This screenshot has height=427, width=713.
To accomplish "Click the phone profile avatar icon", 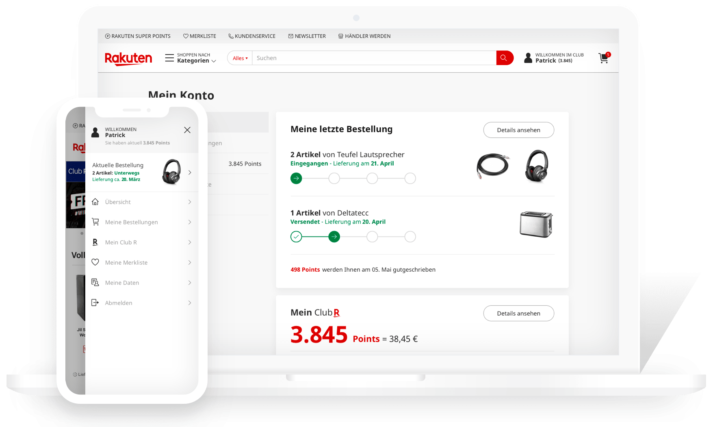I will [x=95, y=132].
